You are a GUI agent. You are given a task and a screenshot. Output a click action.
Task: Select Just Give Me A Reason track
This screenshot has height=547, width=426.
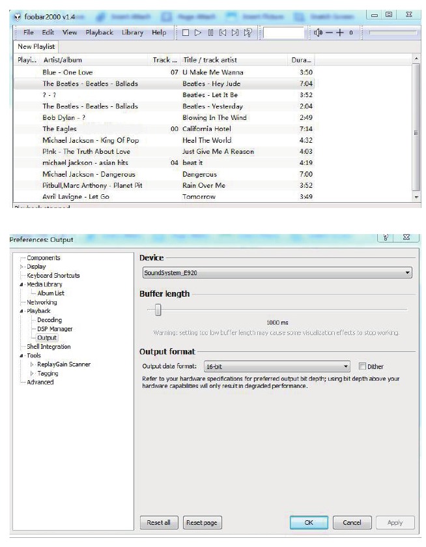(164, 152)
